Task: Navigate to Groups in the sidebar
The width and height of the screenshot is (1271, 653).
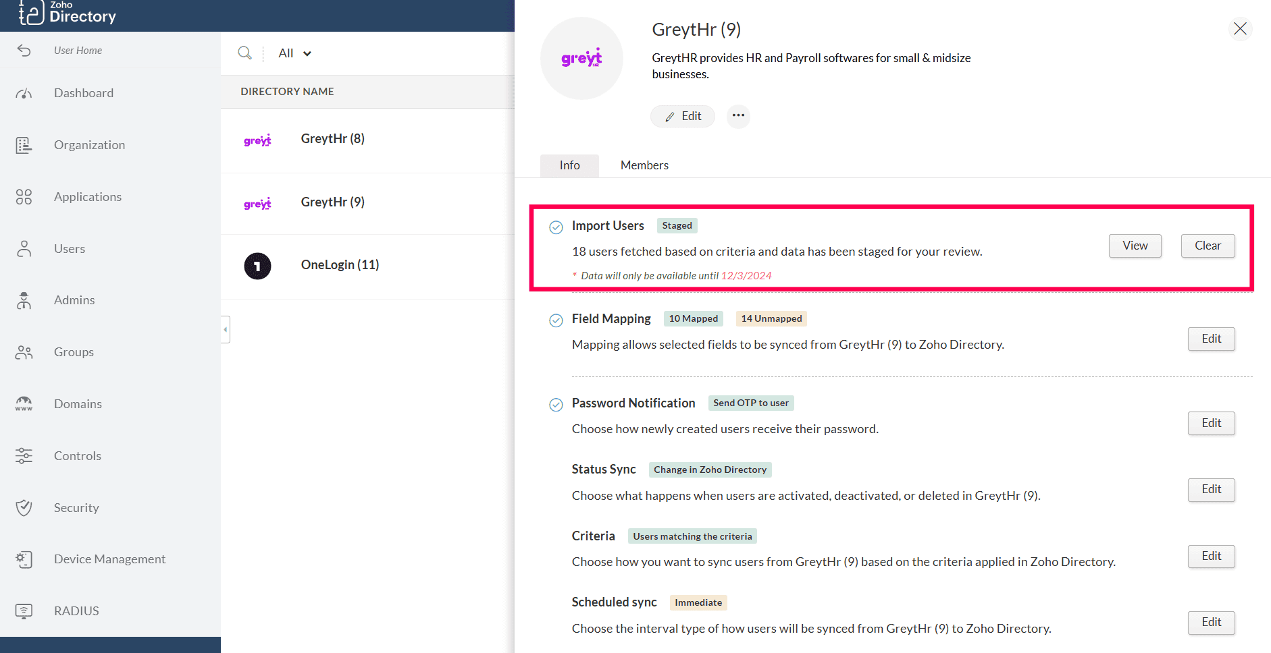Action: [74, 352]
